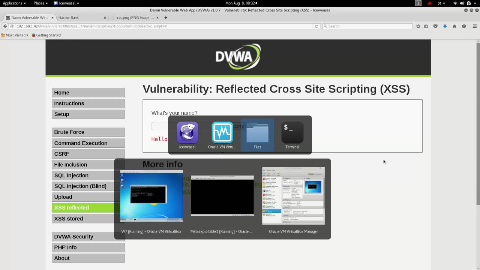Open system power menu arrow
Viewport: 480px width, 270px height.
tap(475, 3)
